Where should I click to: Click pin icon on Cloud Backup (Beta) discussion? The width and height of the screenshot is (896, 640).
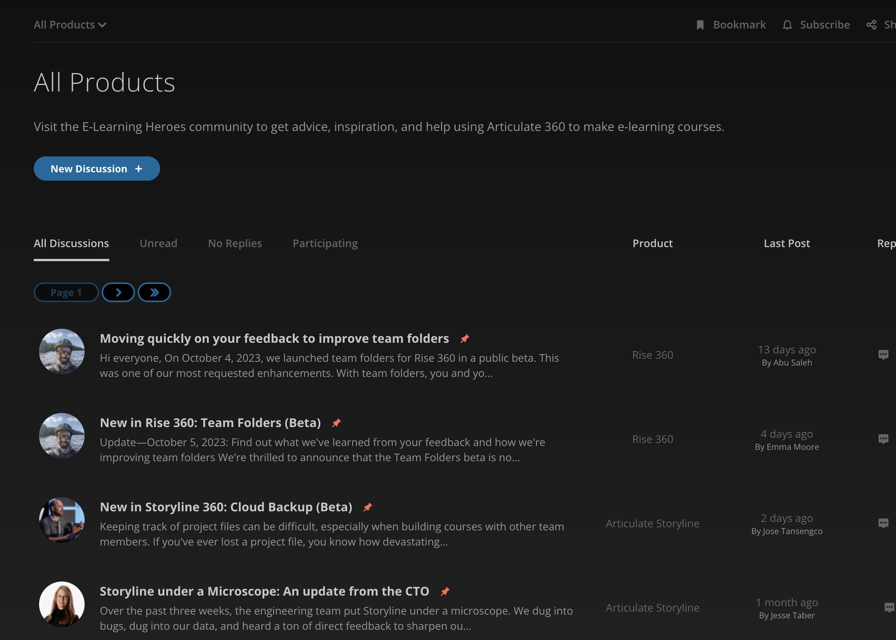(x=368, y=507)
